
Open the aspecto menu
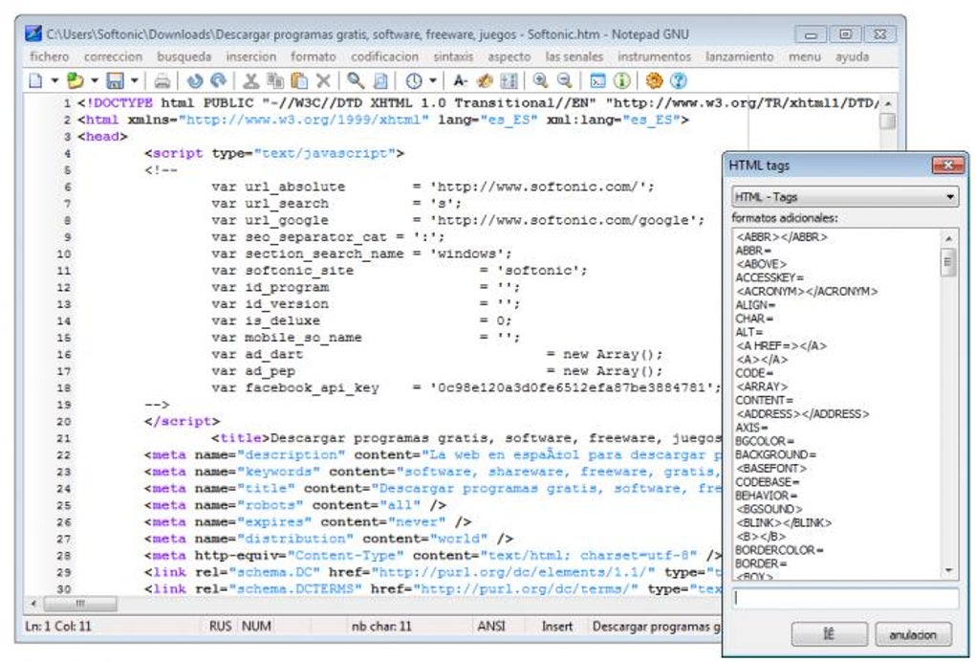coord(509,56)
